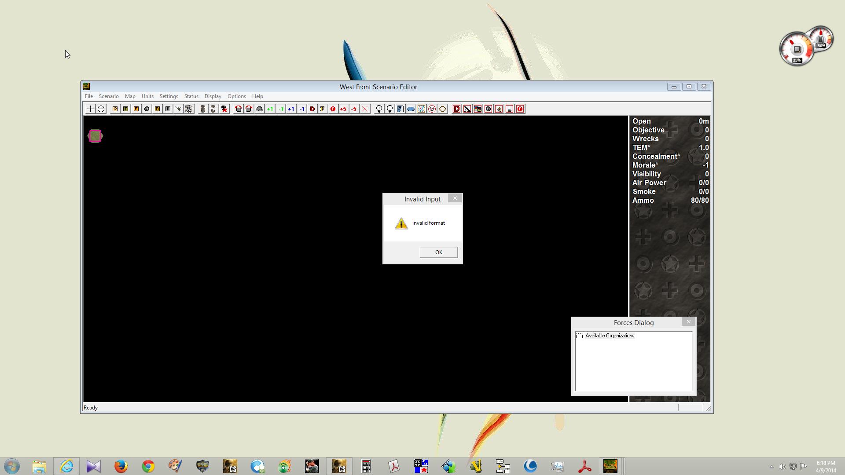The width and height of the screenshot is (845, 475).
Task: Close the Forces Dialog panel
Action: point(688,322)
